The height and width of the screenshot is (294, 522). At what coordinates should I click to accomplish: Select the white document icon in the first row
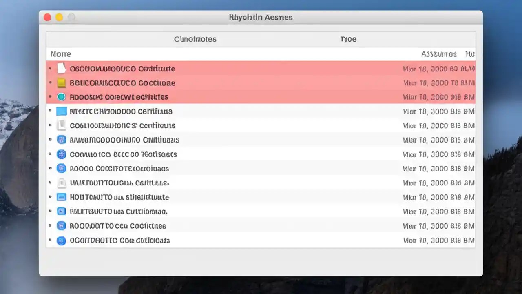pyautogui.click(x=62, y=68)
